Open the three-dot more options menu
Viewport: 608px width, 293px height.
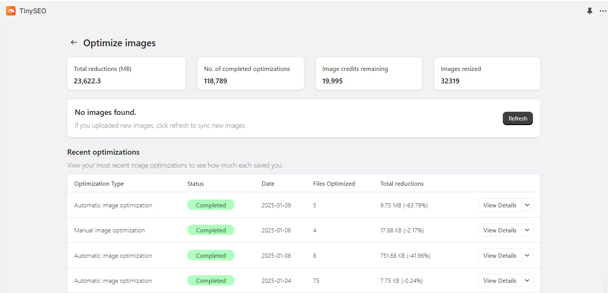click(x=603, y=11)
